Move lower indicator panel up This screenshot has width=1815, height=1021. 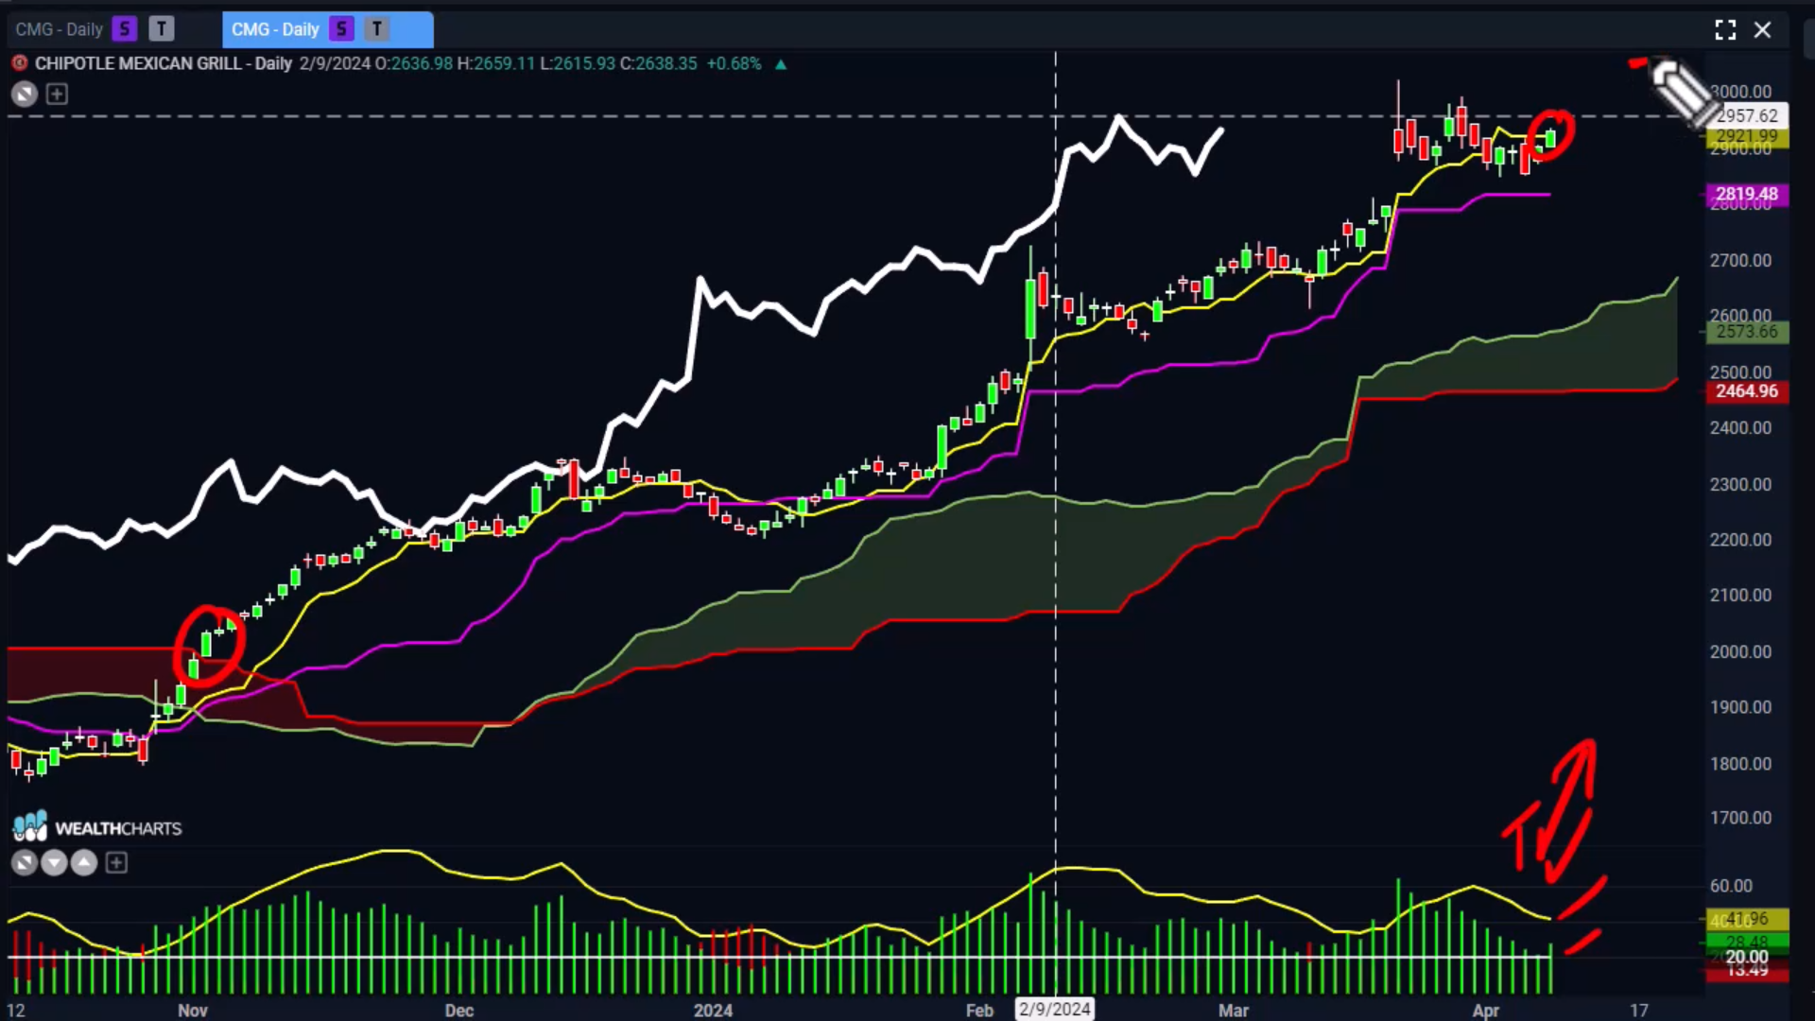tap(84, 862)
